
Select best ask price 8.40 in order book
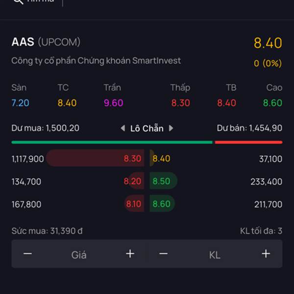(161, 158)
